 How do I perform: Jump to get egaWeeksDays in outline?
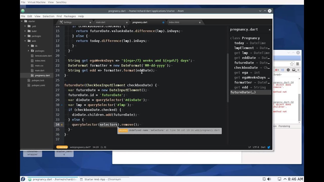(x=252, y=77)
